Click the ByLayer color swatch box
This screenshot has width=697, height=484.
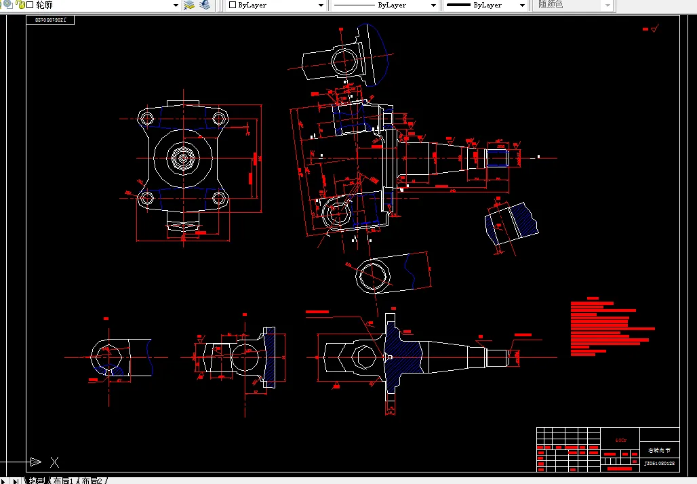click(233, 5)
